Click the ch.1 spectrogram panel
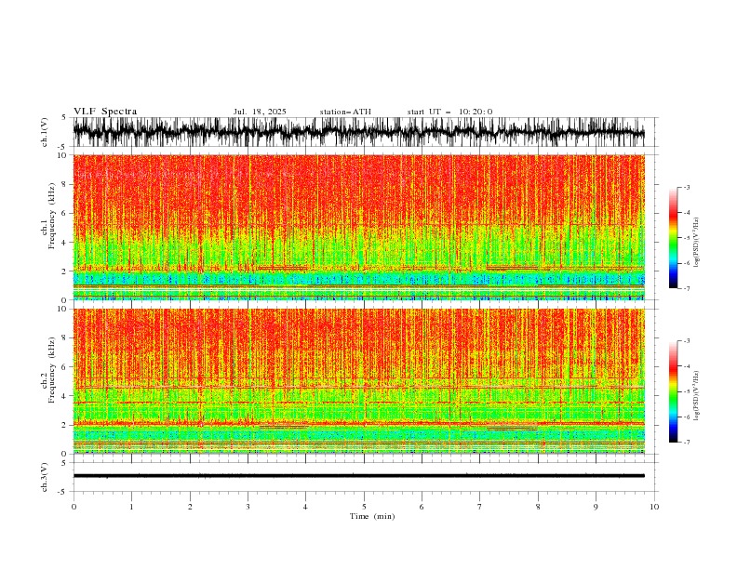Image resolution: width=737 pixels, height=569 pixels. 358,227
